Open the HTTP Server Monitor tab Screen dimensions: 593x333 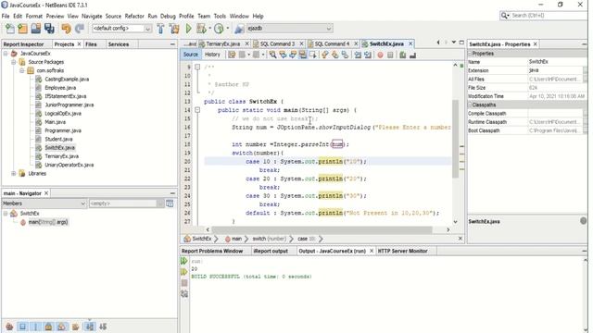(403, 251)
